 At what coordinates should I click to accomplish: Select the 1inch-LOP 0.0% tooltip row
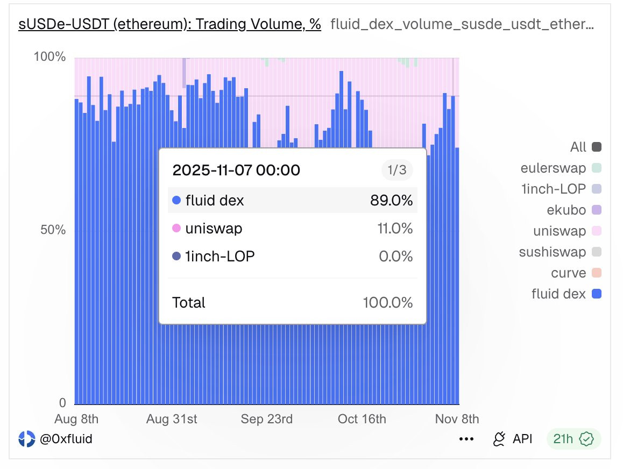coord(293,256)
